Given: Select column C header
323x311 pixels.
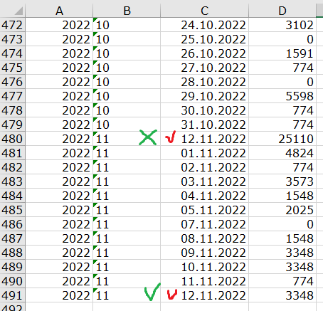Looking at the screenshot, I should (204, 11).
